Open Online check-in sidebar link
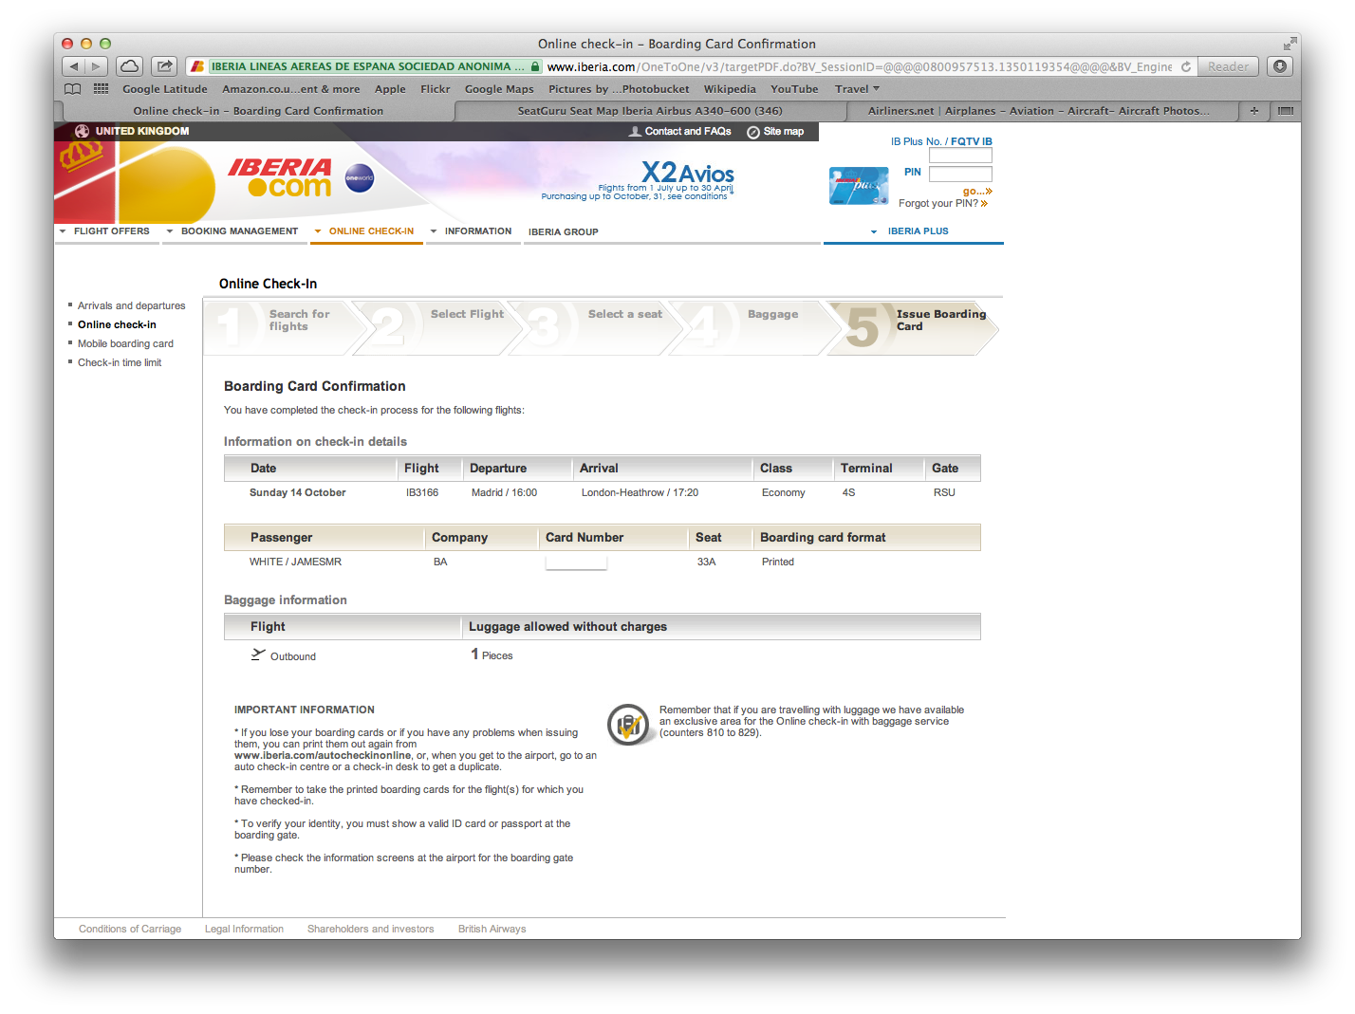The height and width of the screenshot is (1014, 1355). pos(117,324)
